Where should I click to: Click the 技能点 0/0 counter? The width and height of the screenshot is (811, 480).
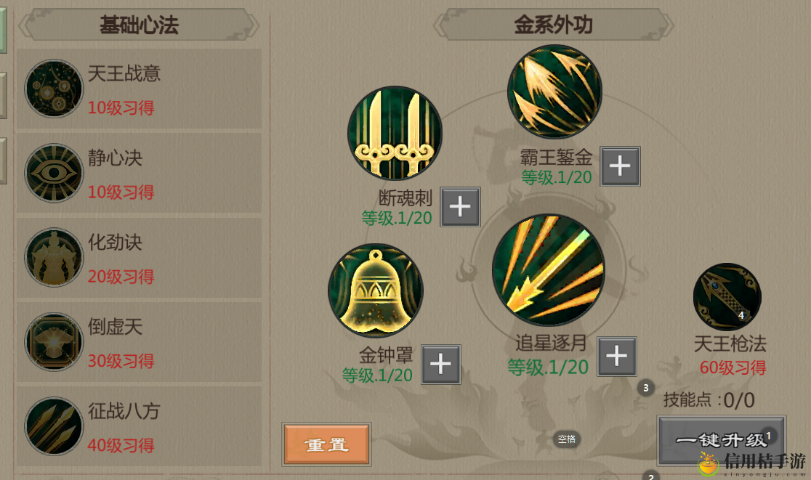pos(709,400)
